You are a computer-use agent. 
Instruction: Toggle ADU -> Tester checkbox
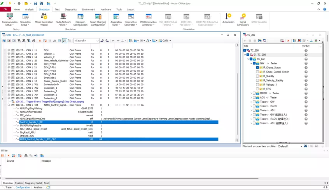[x=254, y=97]
